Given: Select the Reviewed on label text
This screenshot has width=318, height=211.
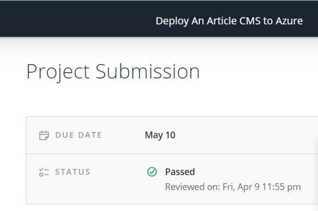Looking at the screenshot, I should click(x=193, y=187).
